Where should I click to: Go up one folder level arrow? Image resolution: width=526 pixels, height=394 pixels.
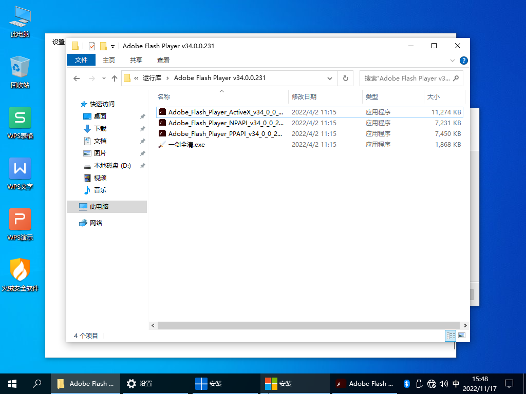pyautogui.click(x=115, y=78)
